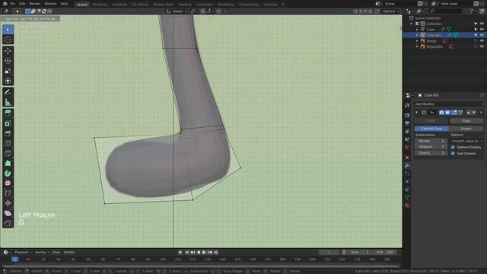Click the Blender logo menu icon
This screenshot has height=274, width=487.
(x=5, y=4)
